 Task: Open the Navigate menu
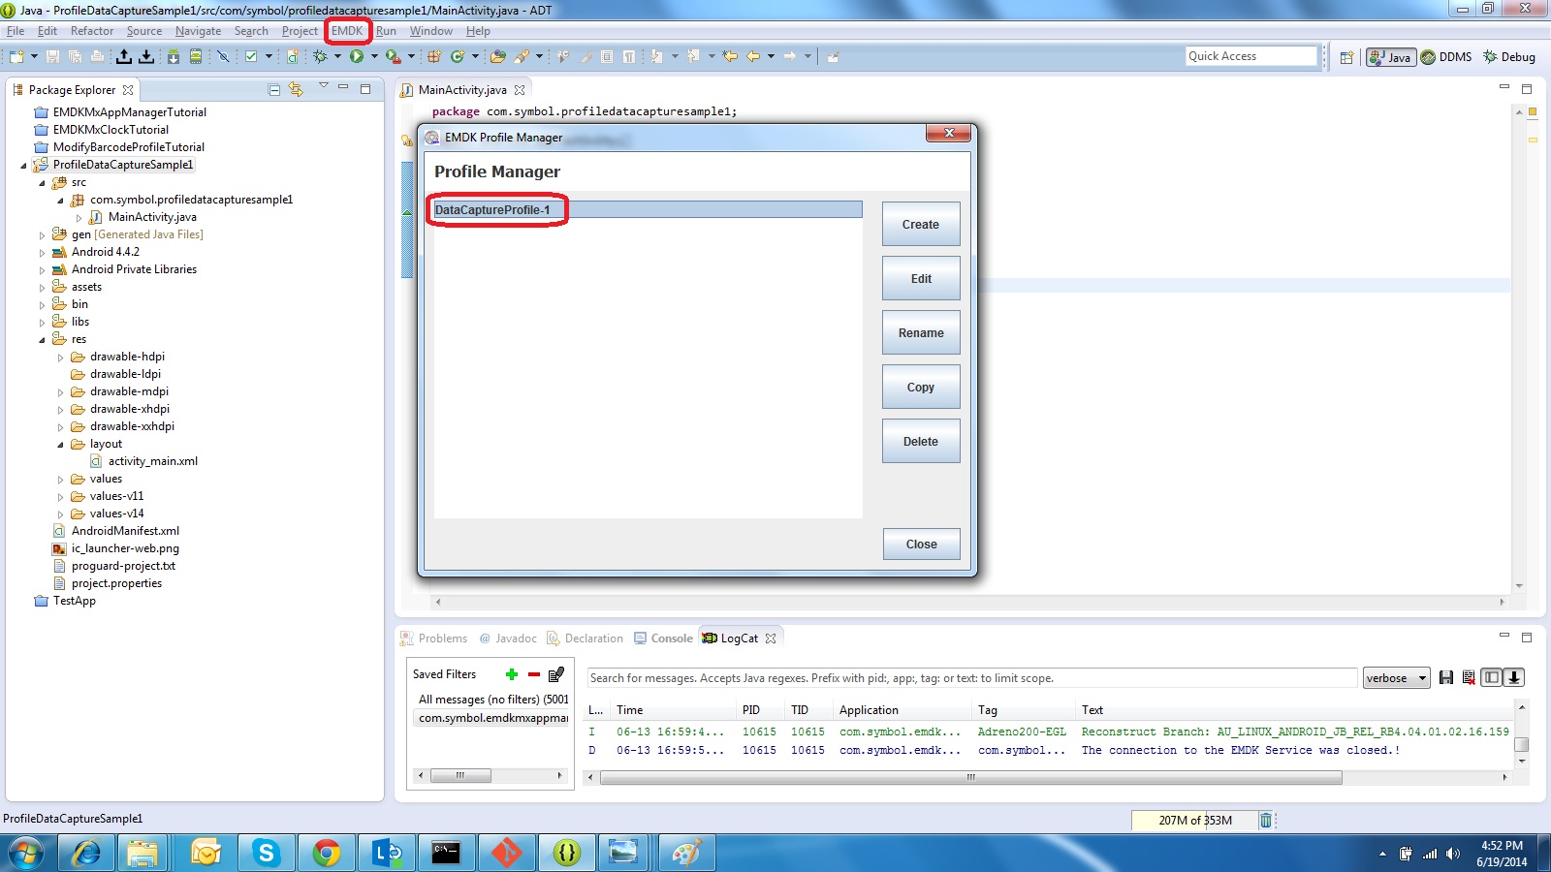(198, 31)
